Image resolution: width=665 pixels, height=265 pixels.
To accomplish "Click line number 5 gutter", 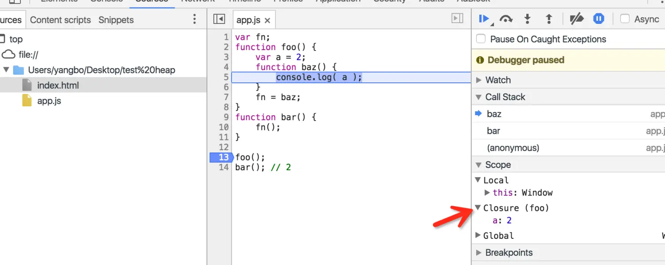I will pyautogui.click(x=226, y=77).
